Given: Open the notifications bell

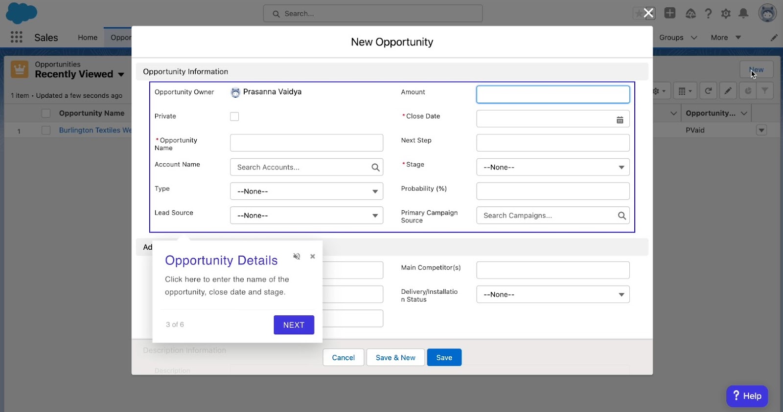Looking at the screenshot, I should click(x=743, y=13).
